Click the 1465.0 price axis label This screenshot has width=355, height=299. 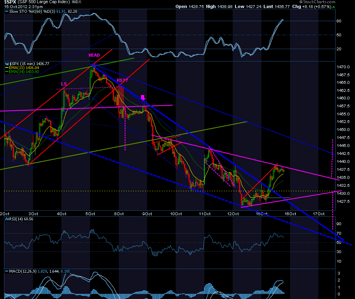tap(343, 83)
